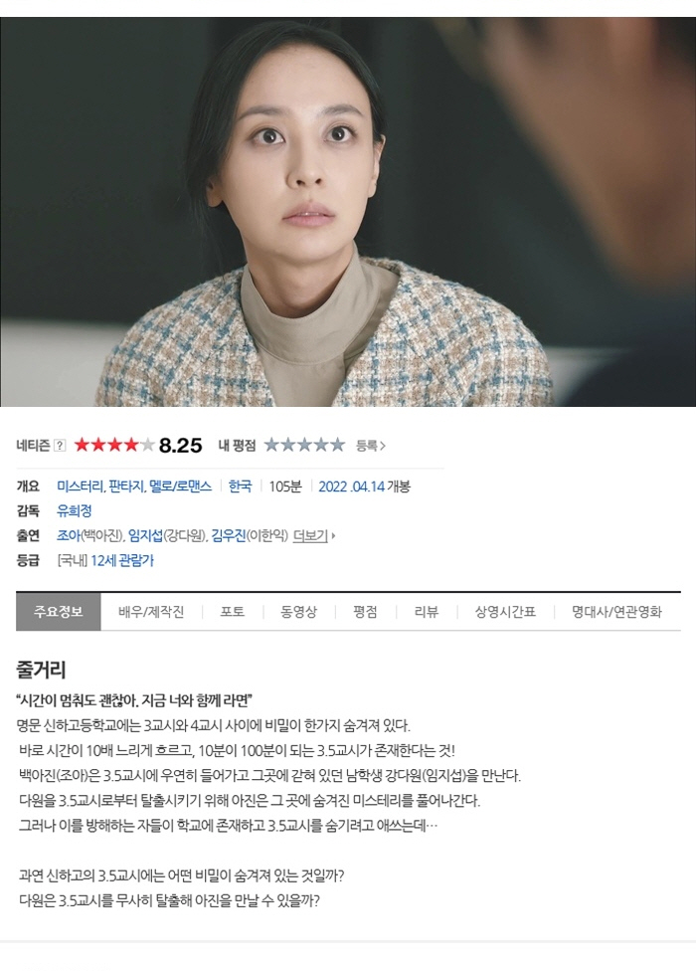Open the 멜로/로맨스 genre link
This screenshot has width=696, height=971.
tap(181, 486)
